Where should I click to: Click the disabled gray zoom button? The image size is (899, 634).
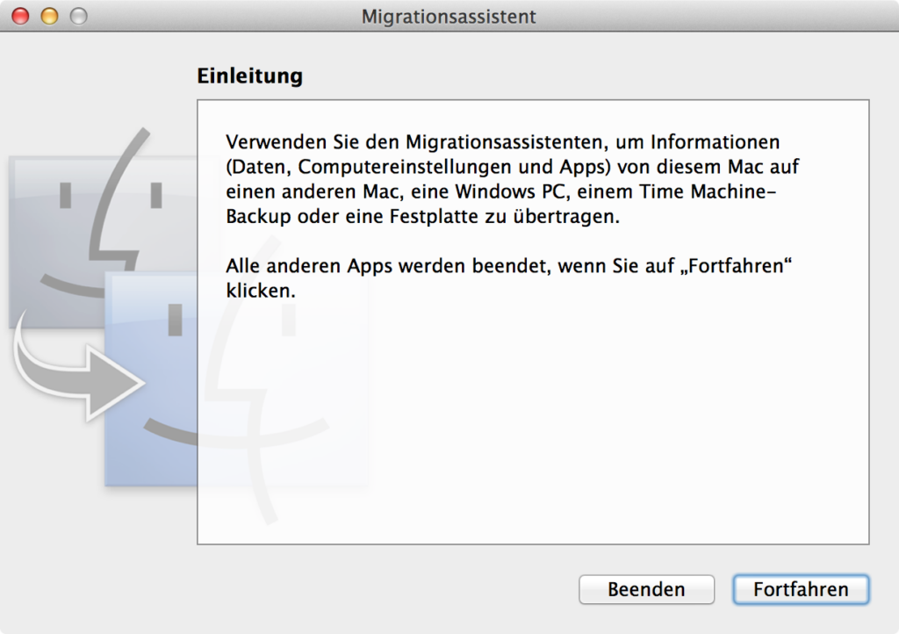tap(78, 16)
